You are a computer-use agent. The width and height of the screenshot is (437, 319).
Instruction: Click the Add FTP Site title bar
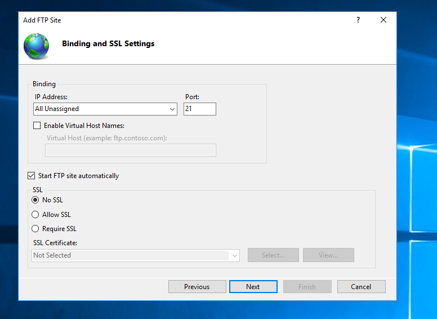169,20
